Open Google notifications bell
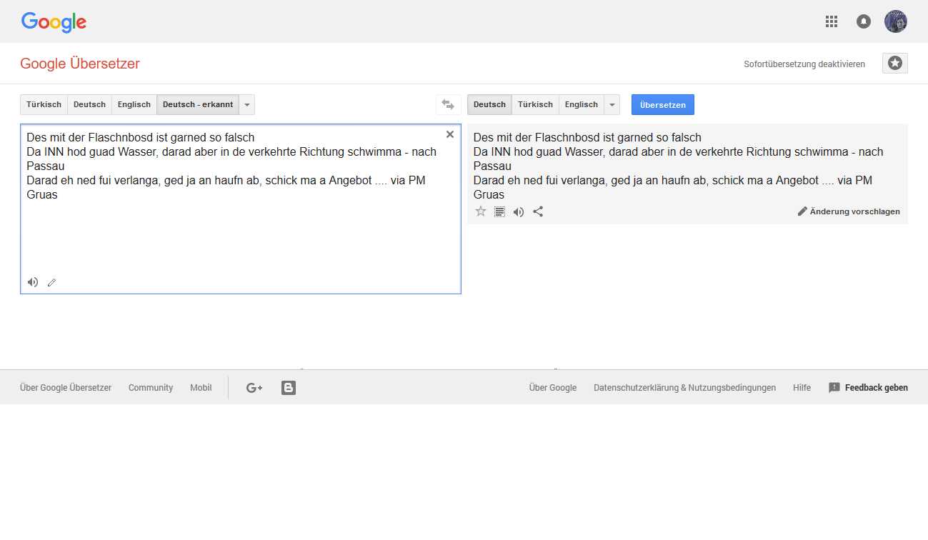This screenshot has height=540, width=928. pyautogui.click(x=864, y=21)
